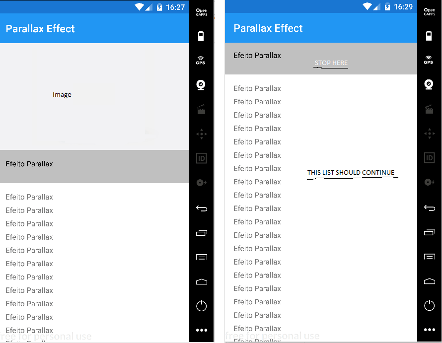Open the screencast clapperboard icon

pos(201,109)
